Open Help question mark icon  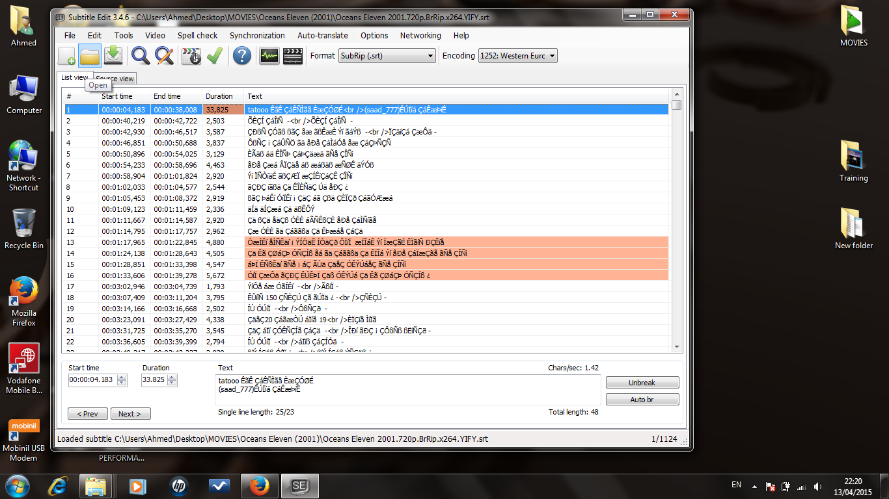pos(242,56)
